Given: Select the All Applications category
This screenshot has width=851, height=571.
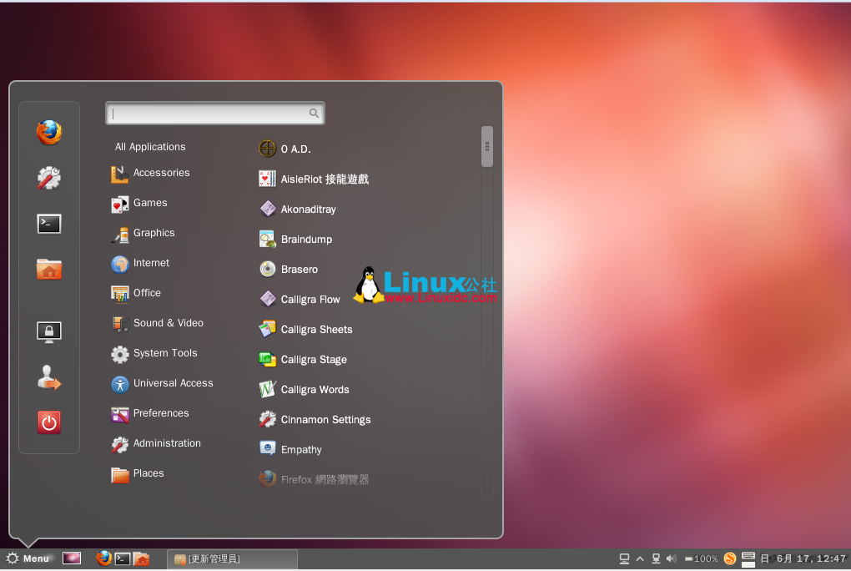Looking at the screenshot, I should pyautogui.click(x=150, y=147).
